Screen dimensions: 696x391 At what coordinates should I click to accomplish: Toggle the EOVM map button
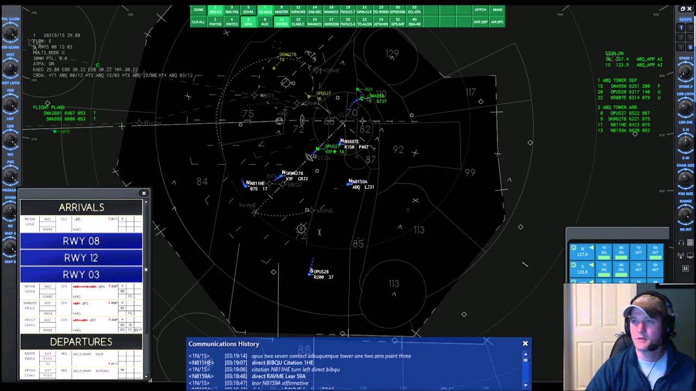point(248,10)
